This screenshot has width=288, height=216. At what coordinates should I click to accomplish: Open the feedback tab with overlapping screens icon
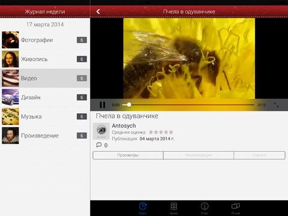(236, 208)
